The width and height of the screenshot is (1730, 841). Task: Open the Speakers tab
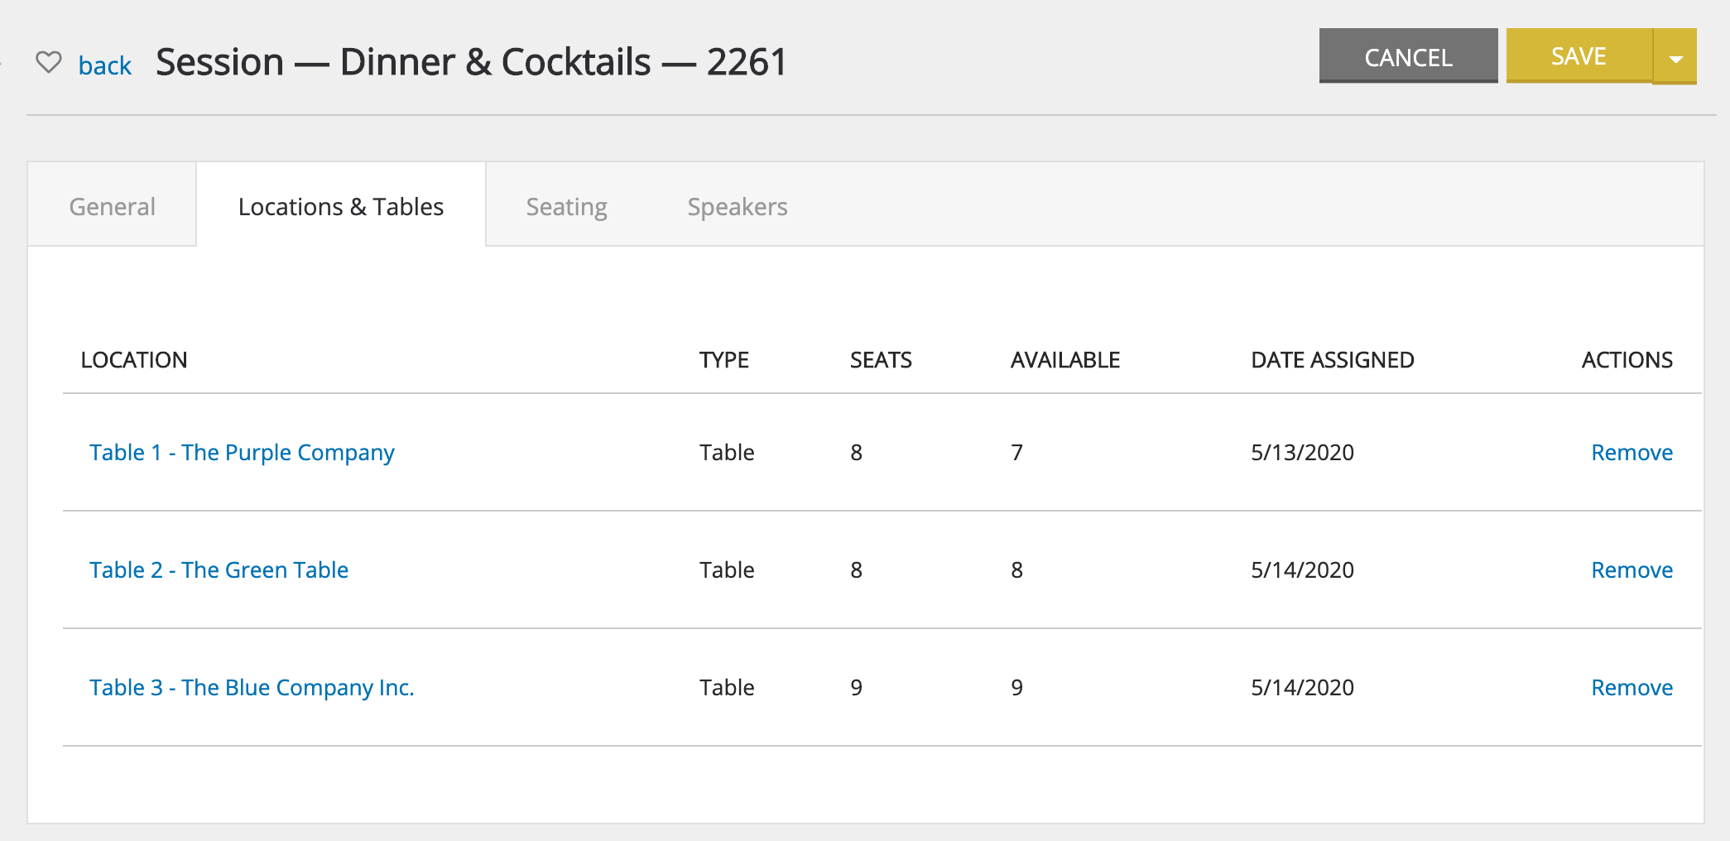738,206
